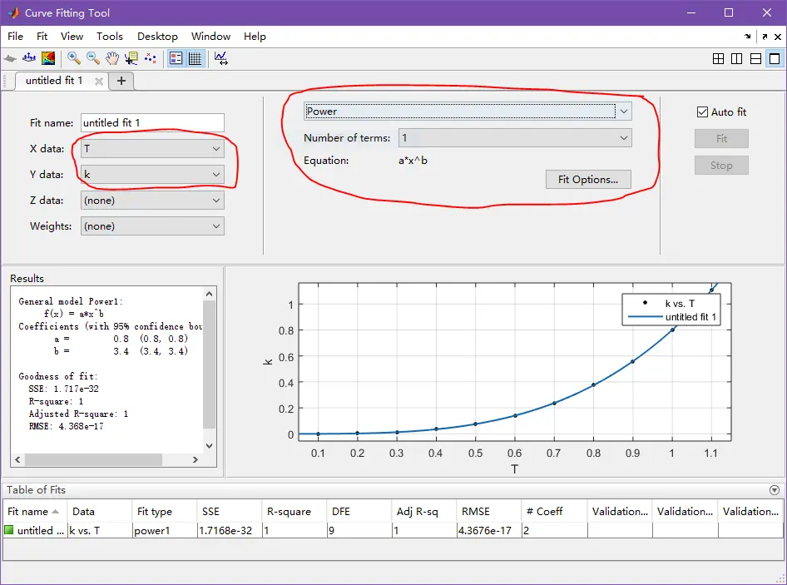
Task: Open the Y data dropdown
Action: tap(152, 174)
